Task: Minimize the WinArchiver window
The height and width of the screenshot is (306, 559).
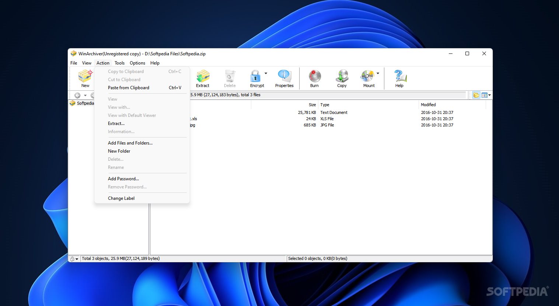Action: [x=450, y=54]
